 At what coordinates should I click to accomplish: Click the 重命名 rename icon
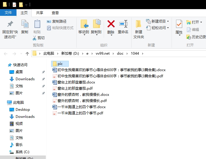click(123, 24)
